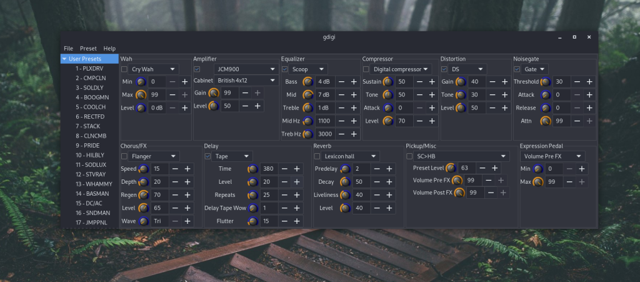Image resolution: width=640 pixels, height=282 pixels.
Task: Open the British 4x12 cabinet dropdown
Action: (x=246, y=81)
